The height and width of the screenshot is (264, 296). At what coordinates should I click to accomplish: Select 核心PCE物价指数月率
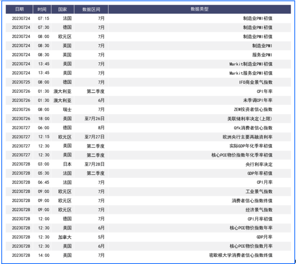(x=251, y=246)
